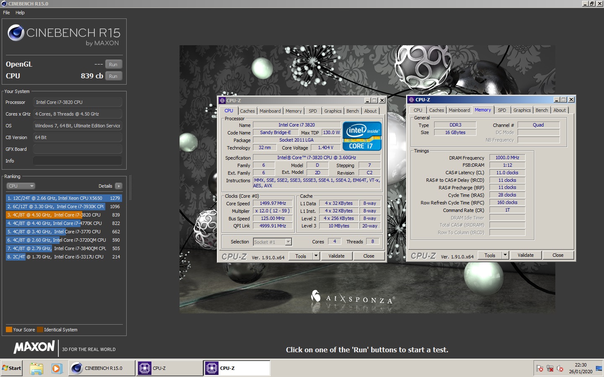Image resolution: width=604 pixels, height=377 pixels.
Task: Switch to Caches tab in right CPU-Z
Action: (x=437, y=110)
